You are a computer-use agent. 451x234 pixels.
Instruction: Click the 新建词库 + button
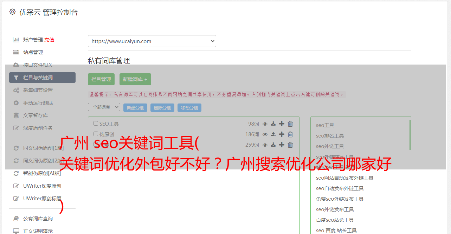[x=135, y=79]
